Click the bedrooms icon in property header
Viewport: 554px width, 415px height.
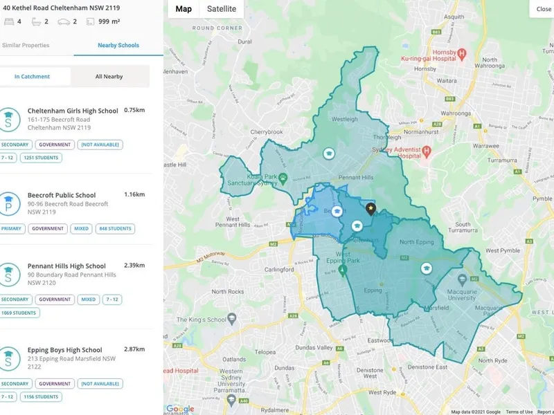coord(9,21)
